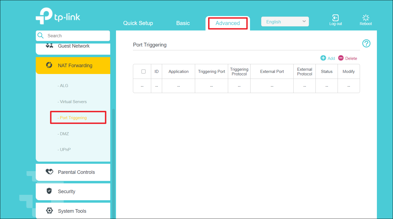Switch to the Quick Setup tab
Image resolution: width=393 pixels, height=219 pixels.
[x=138, y=23]
